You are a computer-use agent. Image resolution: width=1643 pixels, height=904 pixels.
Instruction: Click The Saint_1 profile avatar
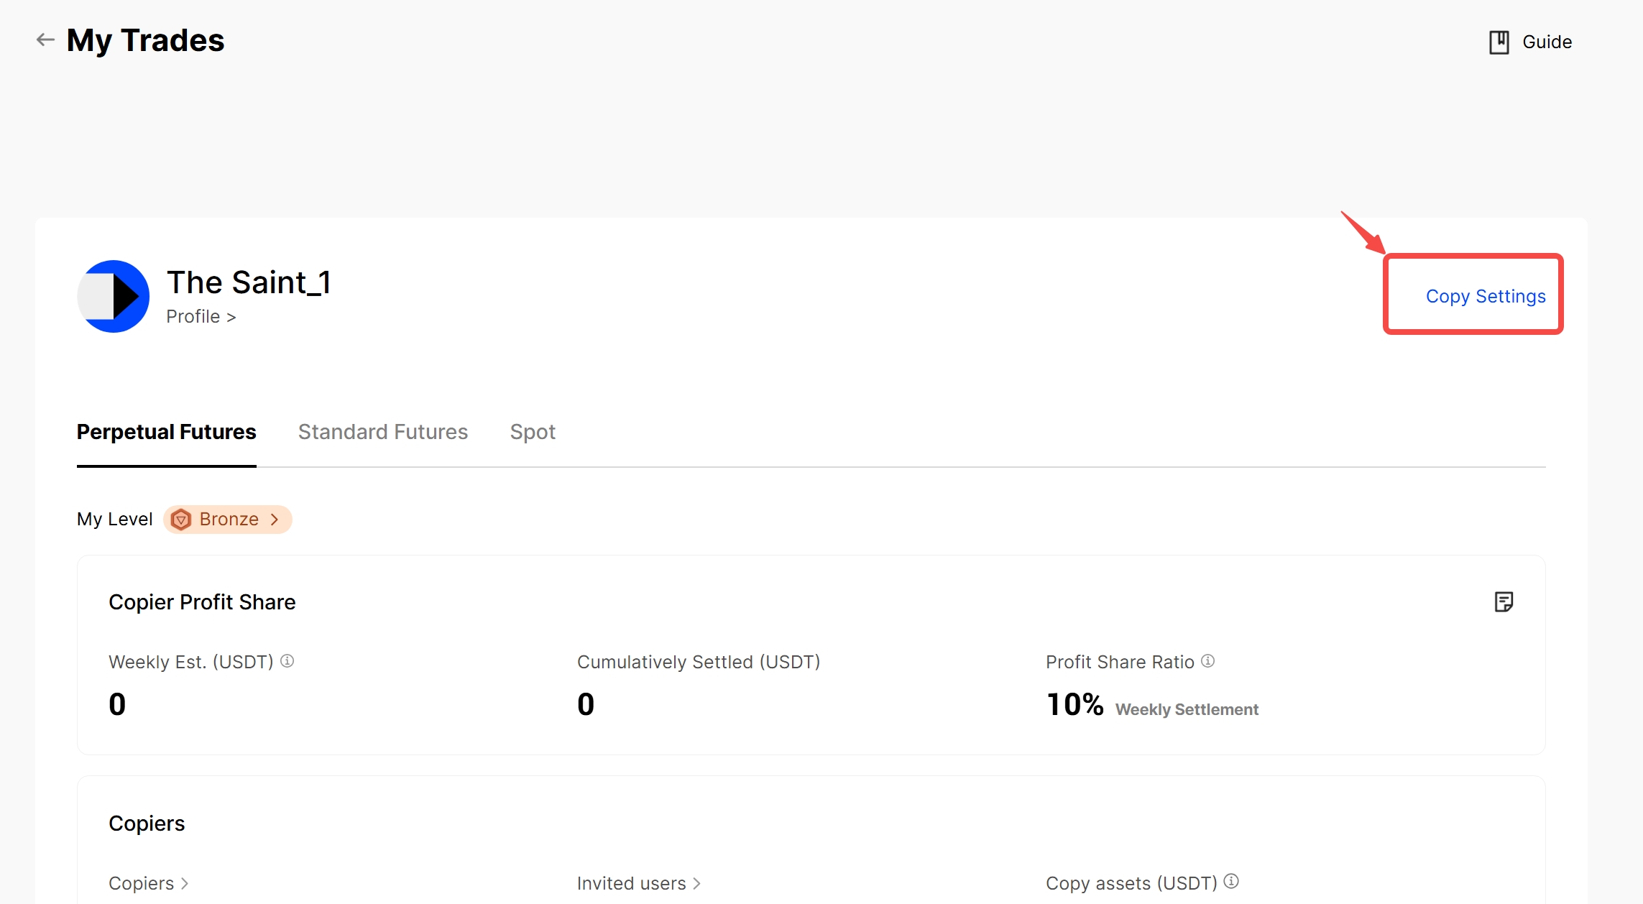[114, 296]
